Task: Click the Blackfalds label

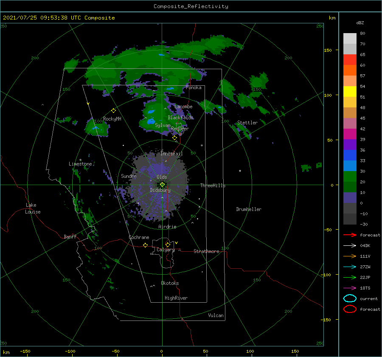Action: (180, 118)
